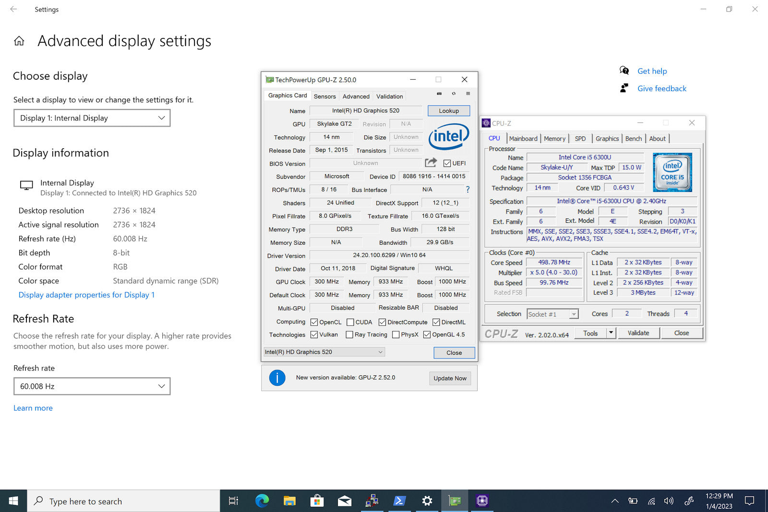The image size is (768, 512).
Task: Open the Give feedback link
Action: [662, 88]
